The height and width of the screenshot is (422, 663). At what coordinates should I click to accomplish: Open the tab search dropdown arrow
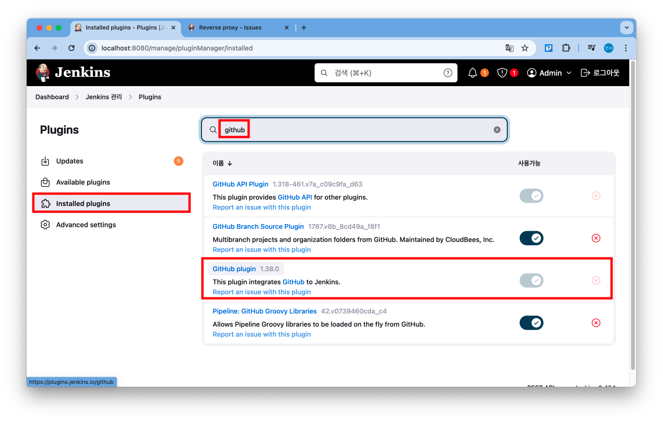pos(627,28)
